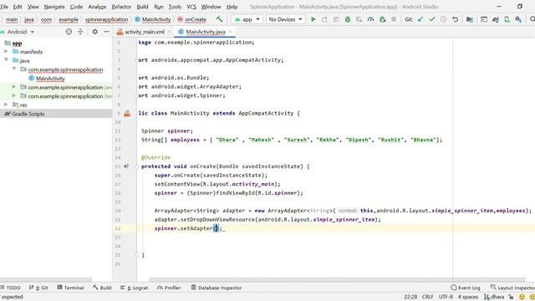Open the Event Log

point(466,288)
